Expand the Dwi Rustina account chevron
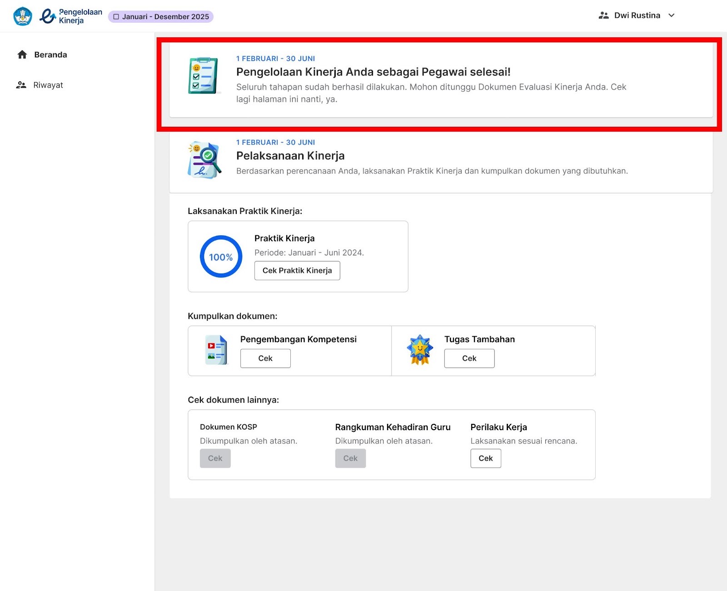Screen dimensions: 727x591 point(672,15)
